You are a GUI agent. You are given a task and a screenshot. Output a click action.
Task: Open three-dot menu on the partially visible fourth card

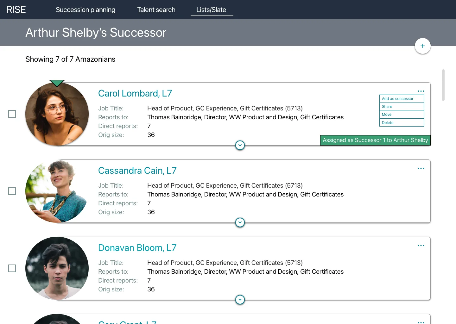(x=421, y=322)
